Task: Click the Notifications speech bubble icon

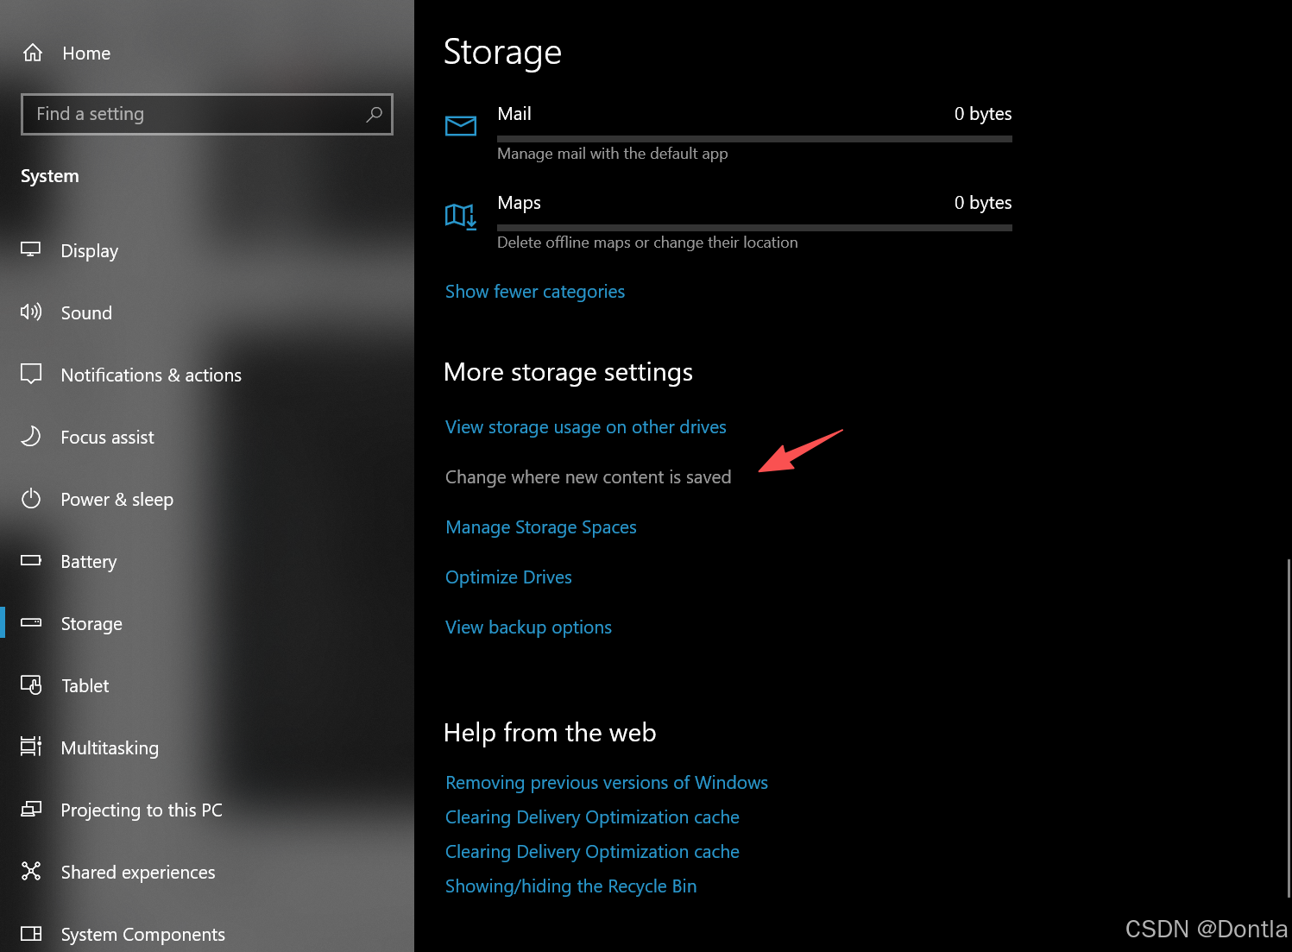Action: tap(31, 374)
